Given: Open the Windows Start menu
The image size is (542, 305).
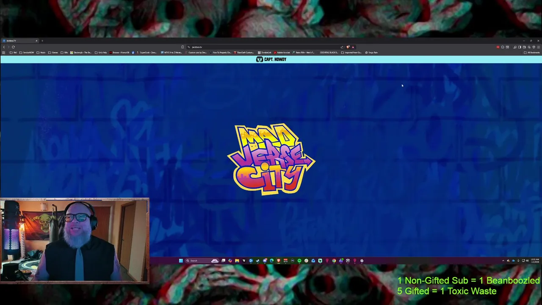Looking at the screenshot, I should [181, 261].
